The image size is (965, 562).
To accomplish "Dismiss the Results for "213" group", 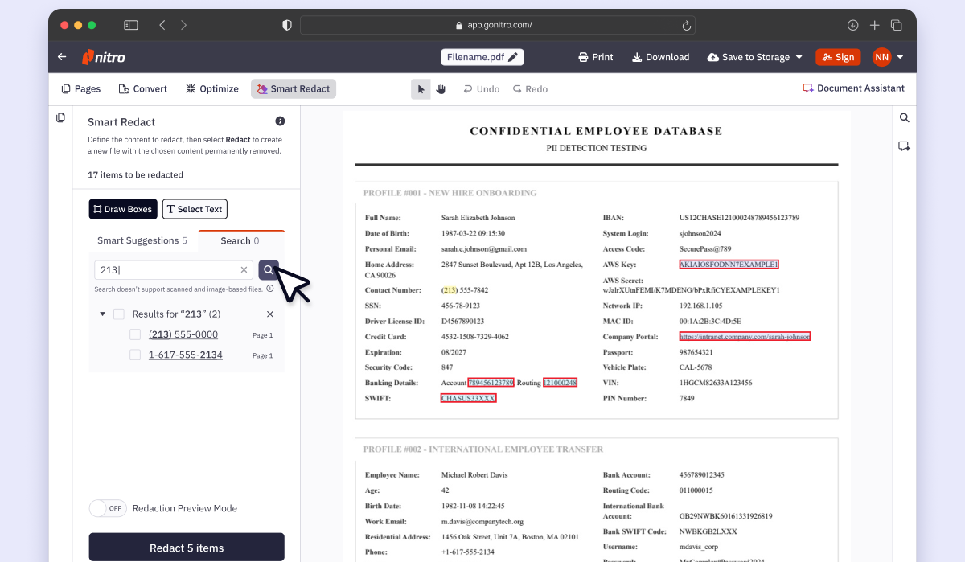I will click(270, 314).
